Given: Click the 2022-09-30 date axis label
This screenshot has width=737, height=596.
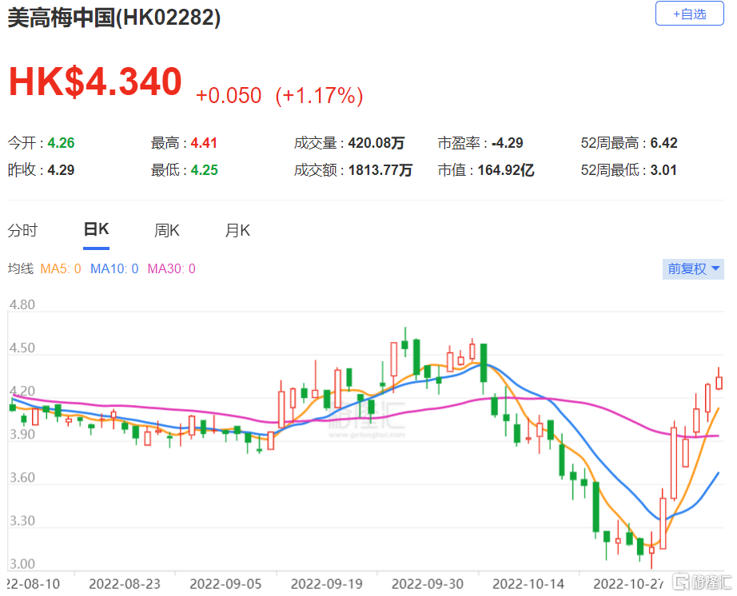Looking at the screenshot, I should (428, 584).
